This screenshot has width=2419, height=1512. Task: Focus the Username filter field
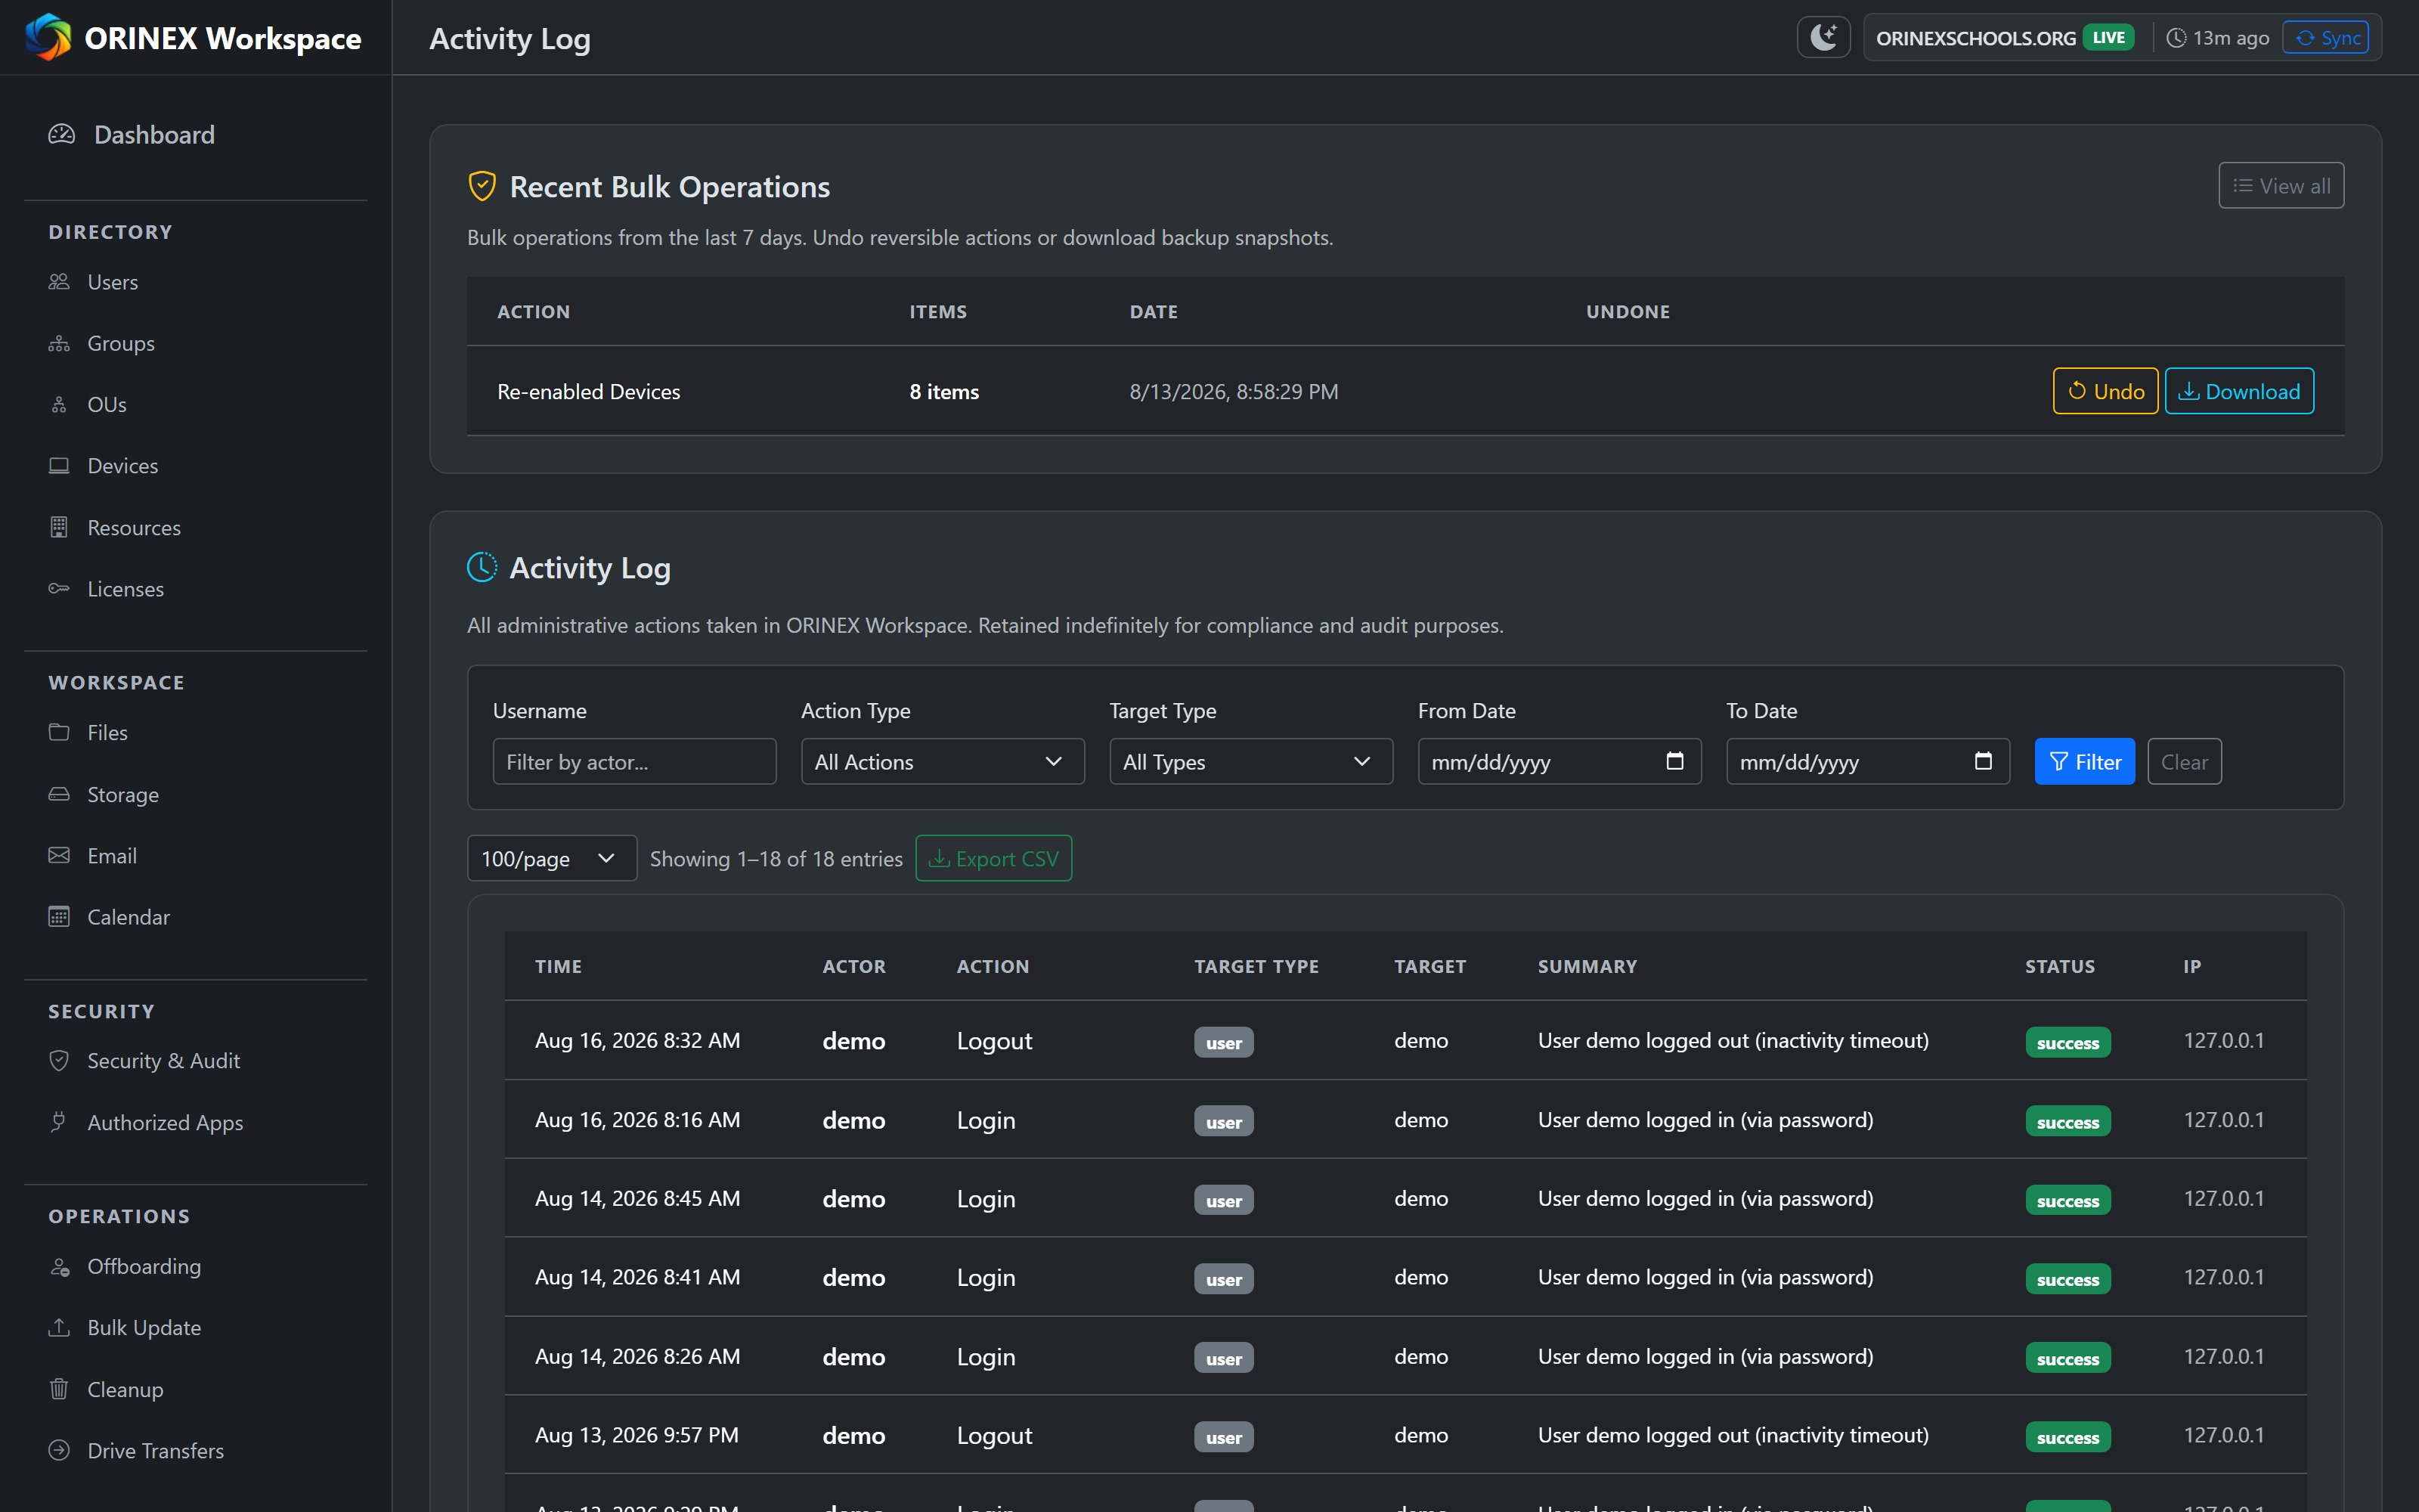(633, 762)
